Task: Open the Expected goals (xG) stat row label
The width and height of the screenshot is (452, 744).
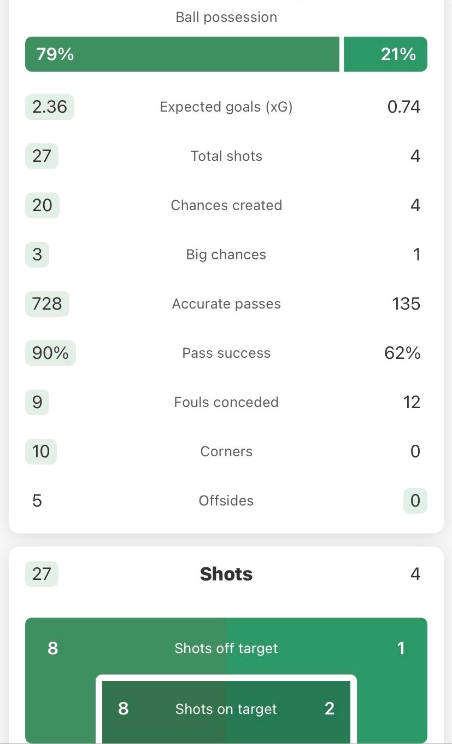Action: (226, 107)
